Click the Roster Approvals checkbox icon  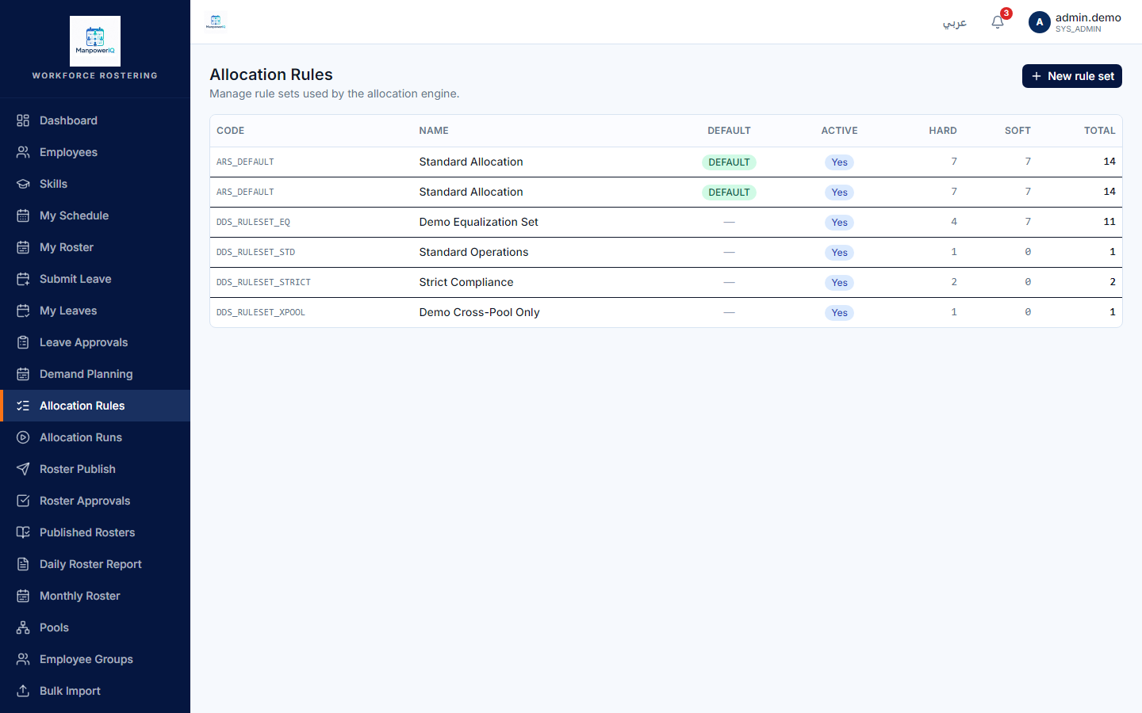click(23, 501)
